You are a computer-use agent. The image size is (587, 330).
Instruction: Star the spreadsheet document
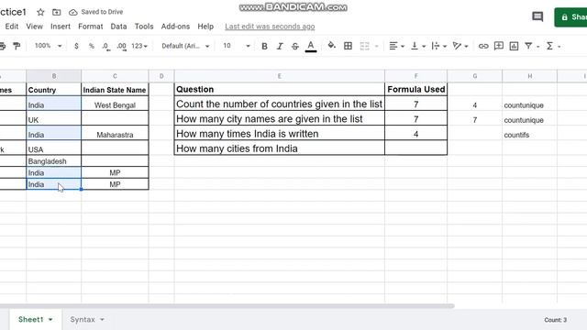(x=40, y=12)
